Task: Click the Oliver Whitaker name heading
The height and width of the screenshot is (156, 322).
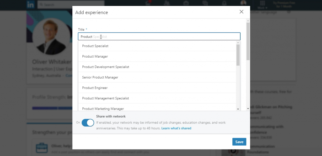Action: click(52, 62)
